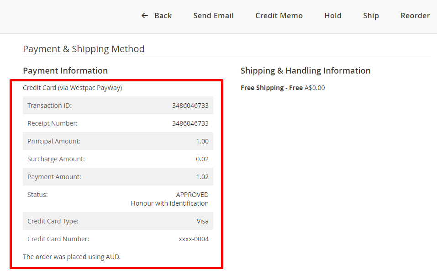Select Reorder in the top action bar
This screenshot has width=437, height=276.
tap(415, 16)
